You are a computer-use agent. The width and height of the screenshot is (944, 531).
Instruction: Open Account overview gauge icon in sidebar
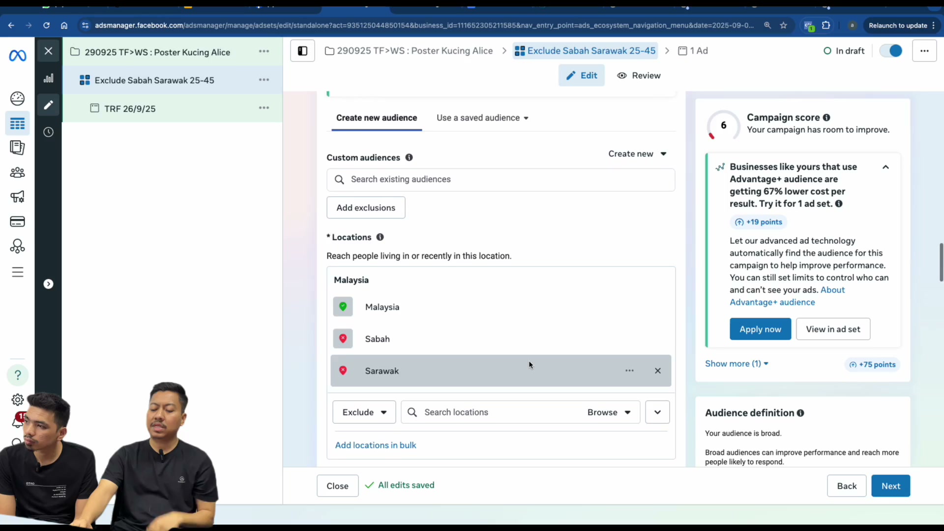coord(17,99)
